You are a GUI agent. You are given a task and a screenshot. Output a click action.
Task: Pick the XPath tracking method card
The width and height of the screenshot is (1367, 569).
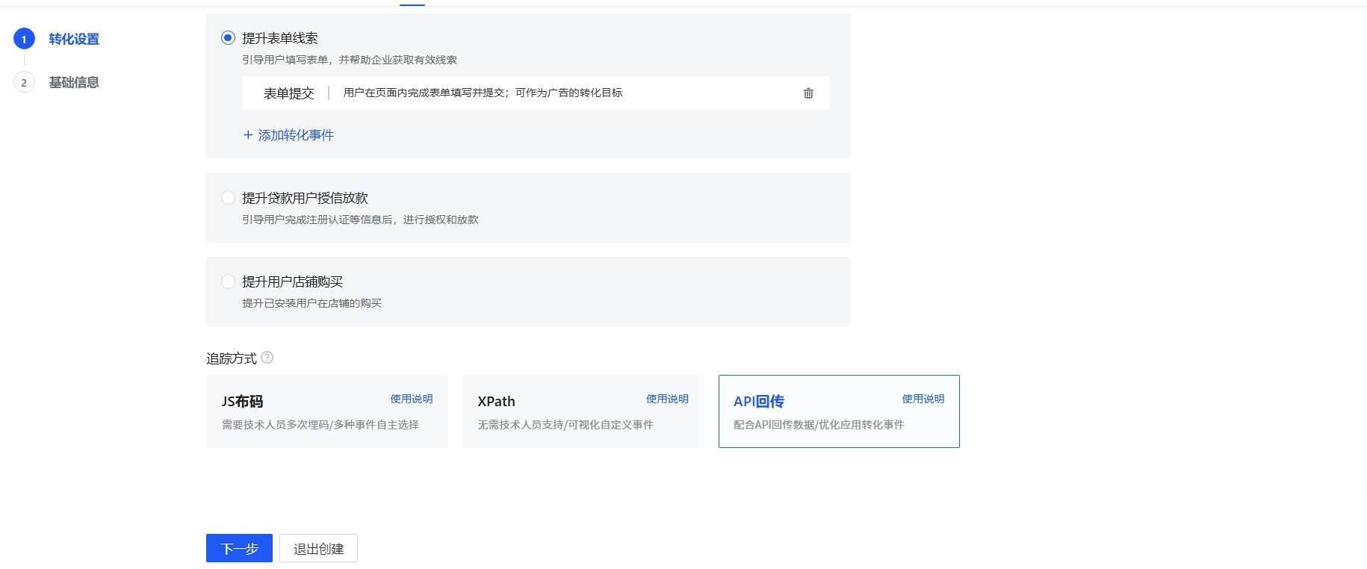(x=583, y=411)
